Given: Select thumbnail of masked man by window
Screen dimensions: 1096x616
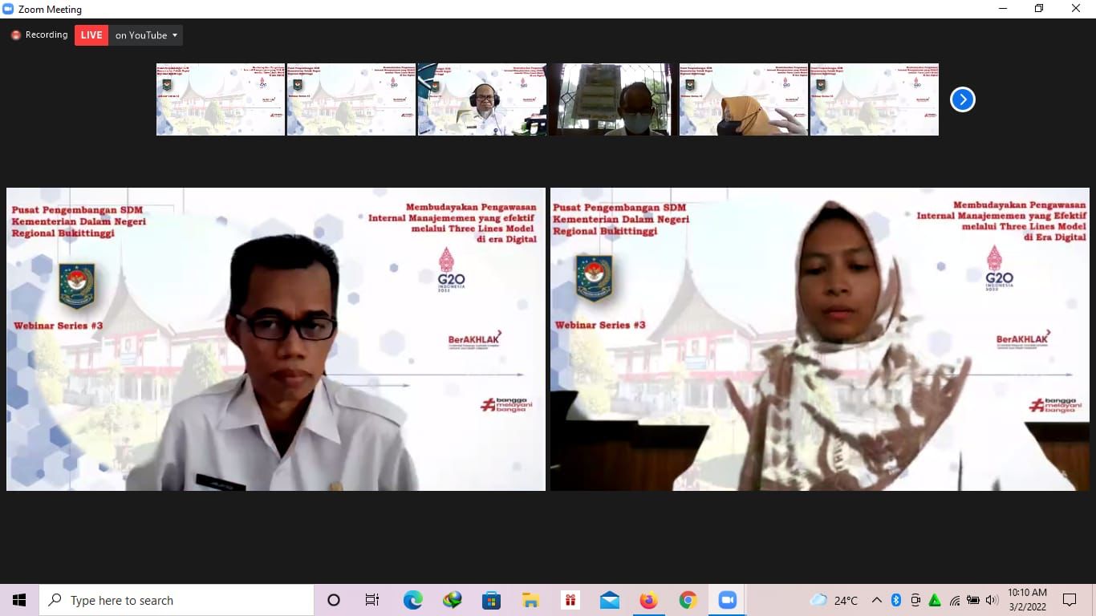Looking at the screenshot, I should click(612, 99).
